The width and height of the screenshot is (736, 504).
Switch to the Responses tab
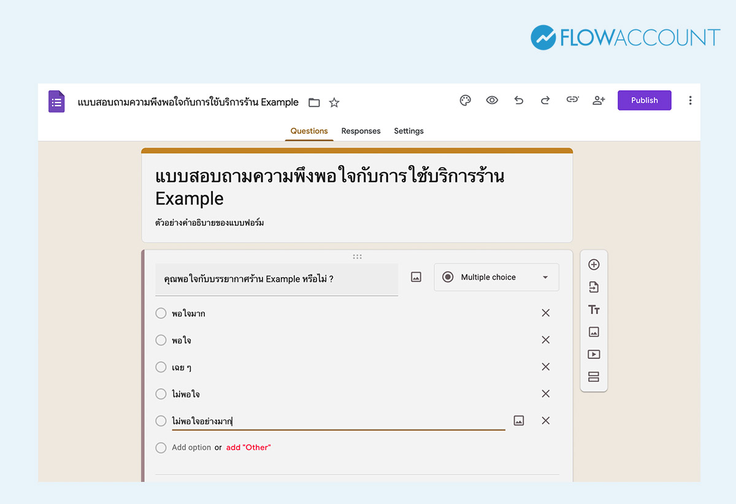(x=361, y=131)
